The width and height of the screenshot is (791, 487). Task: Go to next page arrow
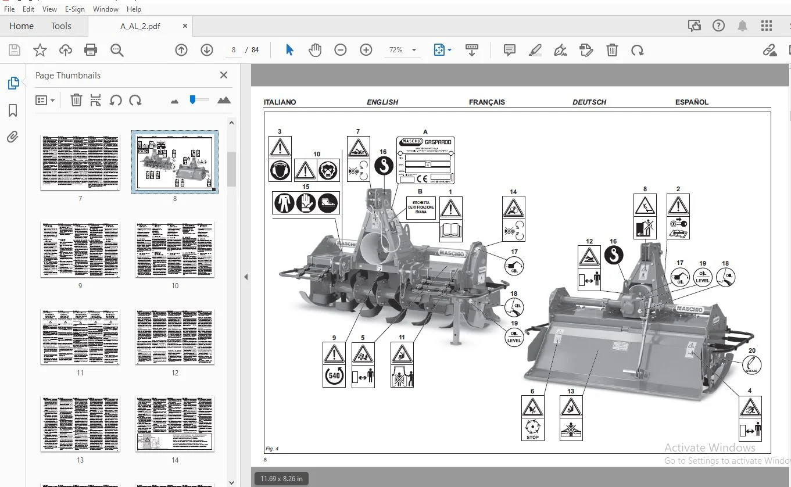pos(207,51)
